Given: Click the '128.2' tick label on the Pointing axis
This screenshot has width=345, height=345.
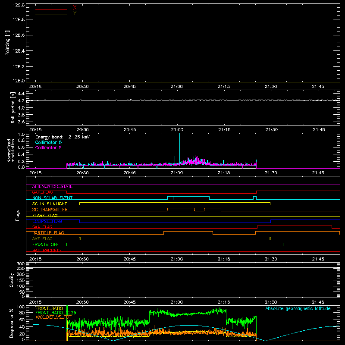Looking at the screenshot, I should tap(19, 67).
